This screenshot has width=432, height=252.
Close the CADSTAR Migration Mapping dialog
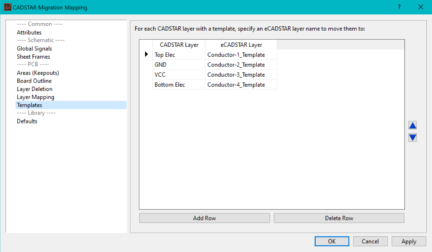click(420, 7)
